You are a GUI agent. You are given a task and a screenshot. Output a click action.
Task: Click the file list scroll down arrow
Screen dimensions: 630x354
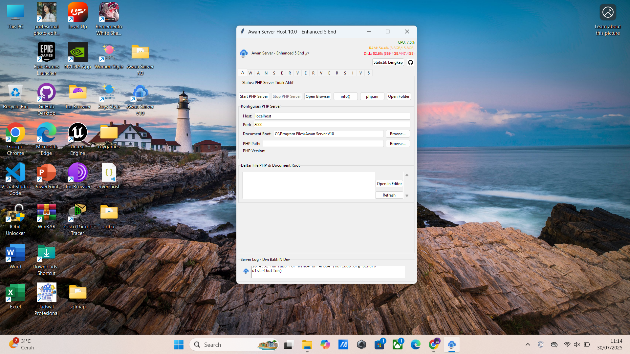tap(407, 196)
